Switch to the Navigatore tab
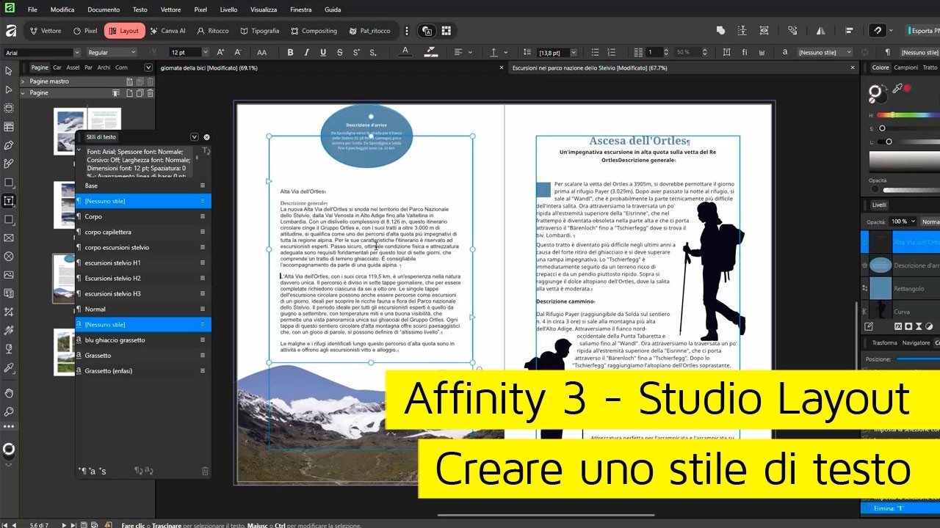 click(x=916, y=342)
